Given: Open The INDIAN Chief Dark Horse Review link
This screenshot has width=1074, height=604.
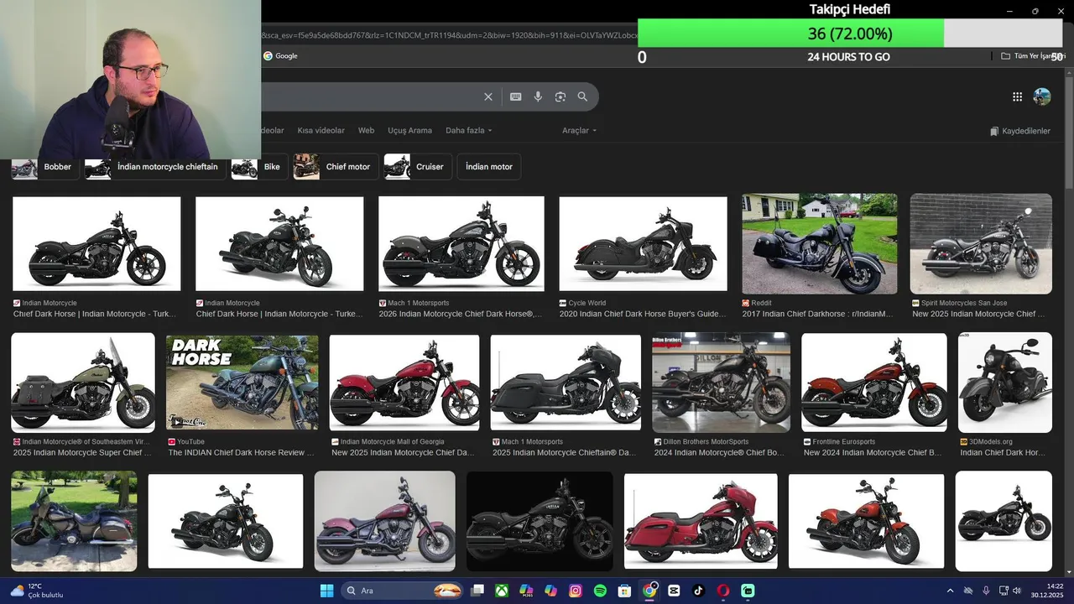Looking at the screenshot, I should click(x=241, y=453).
